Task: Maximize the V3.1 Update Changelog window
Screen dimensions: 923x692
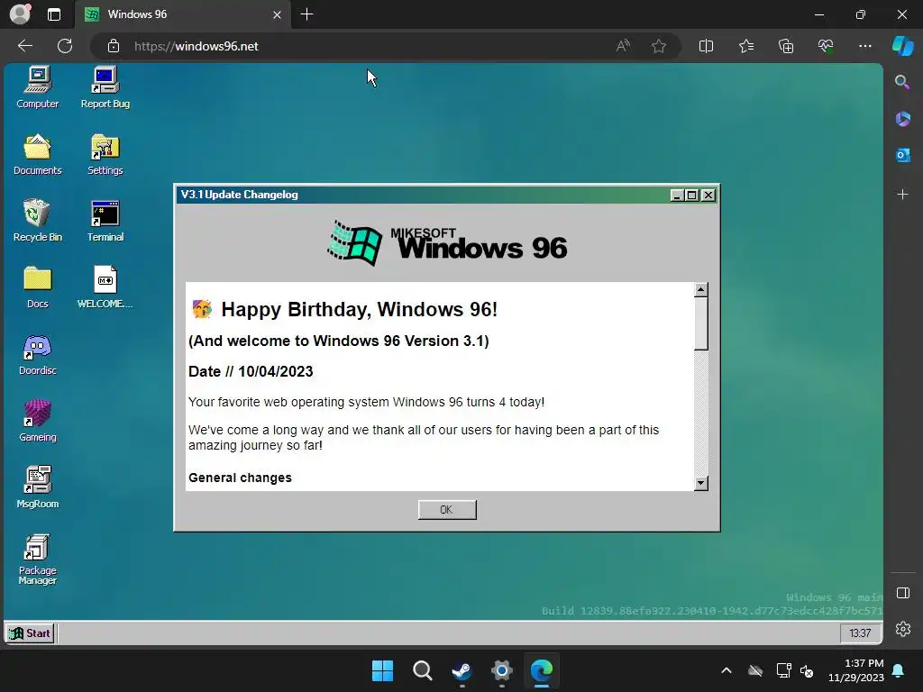Action: 692,196
